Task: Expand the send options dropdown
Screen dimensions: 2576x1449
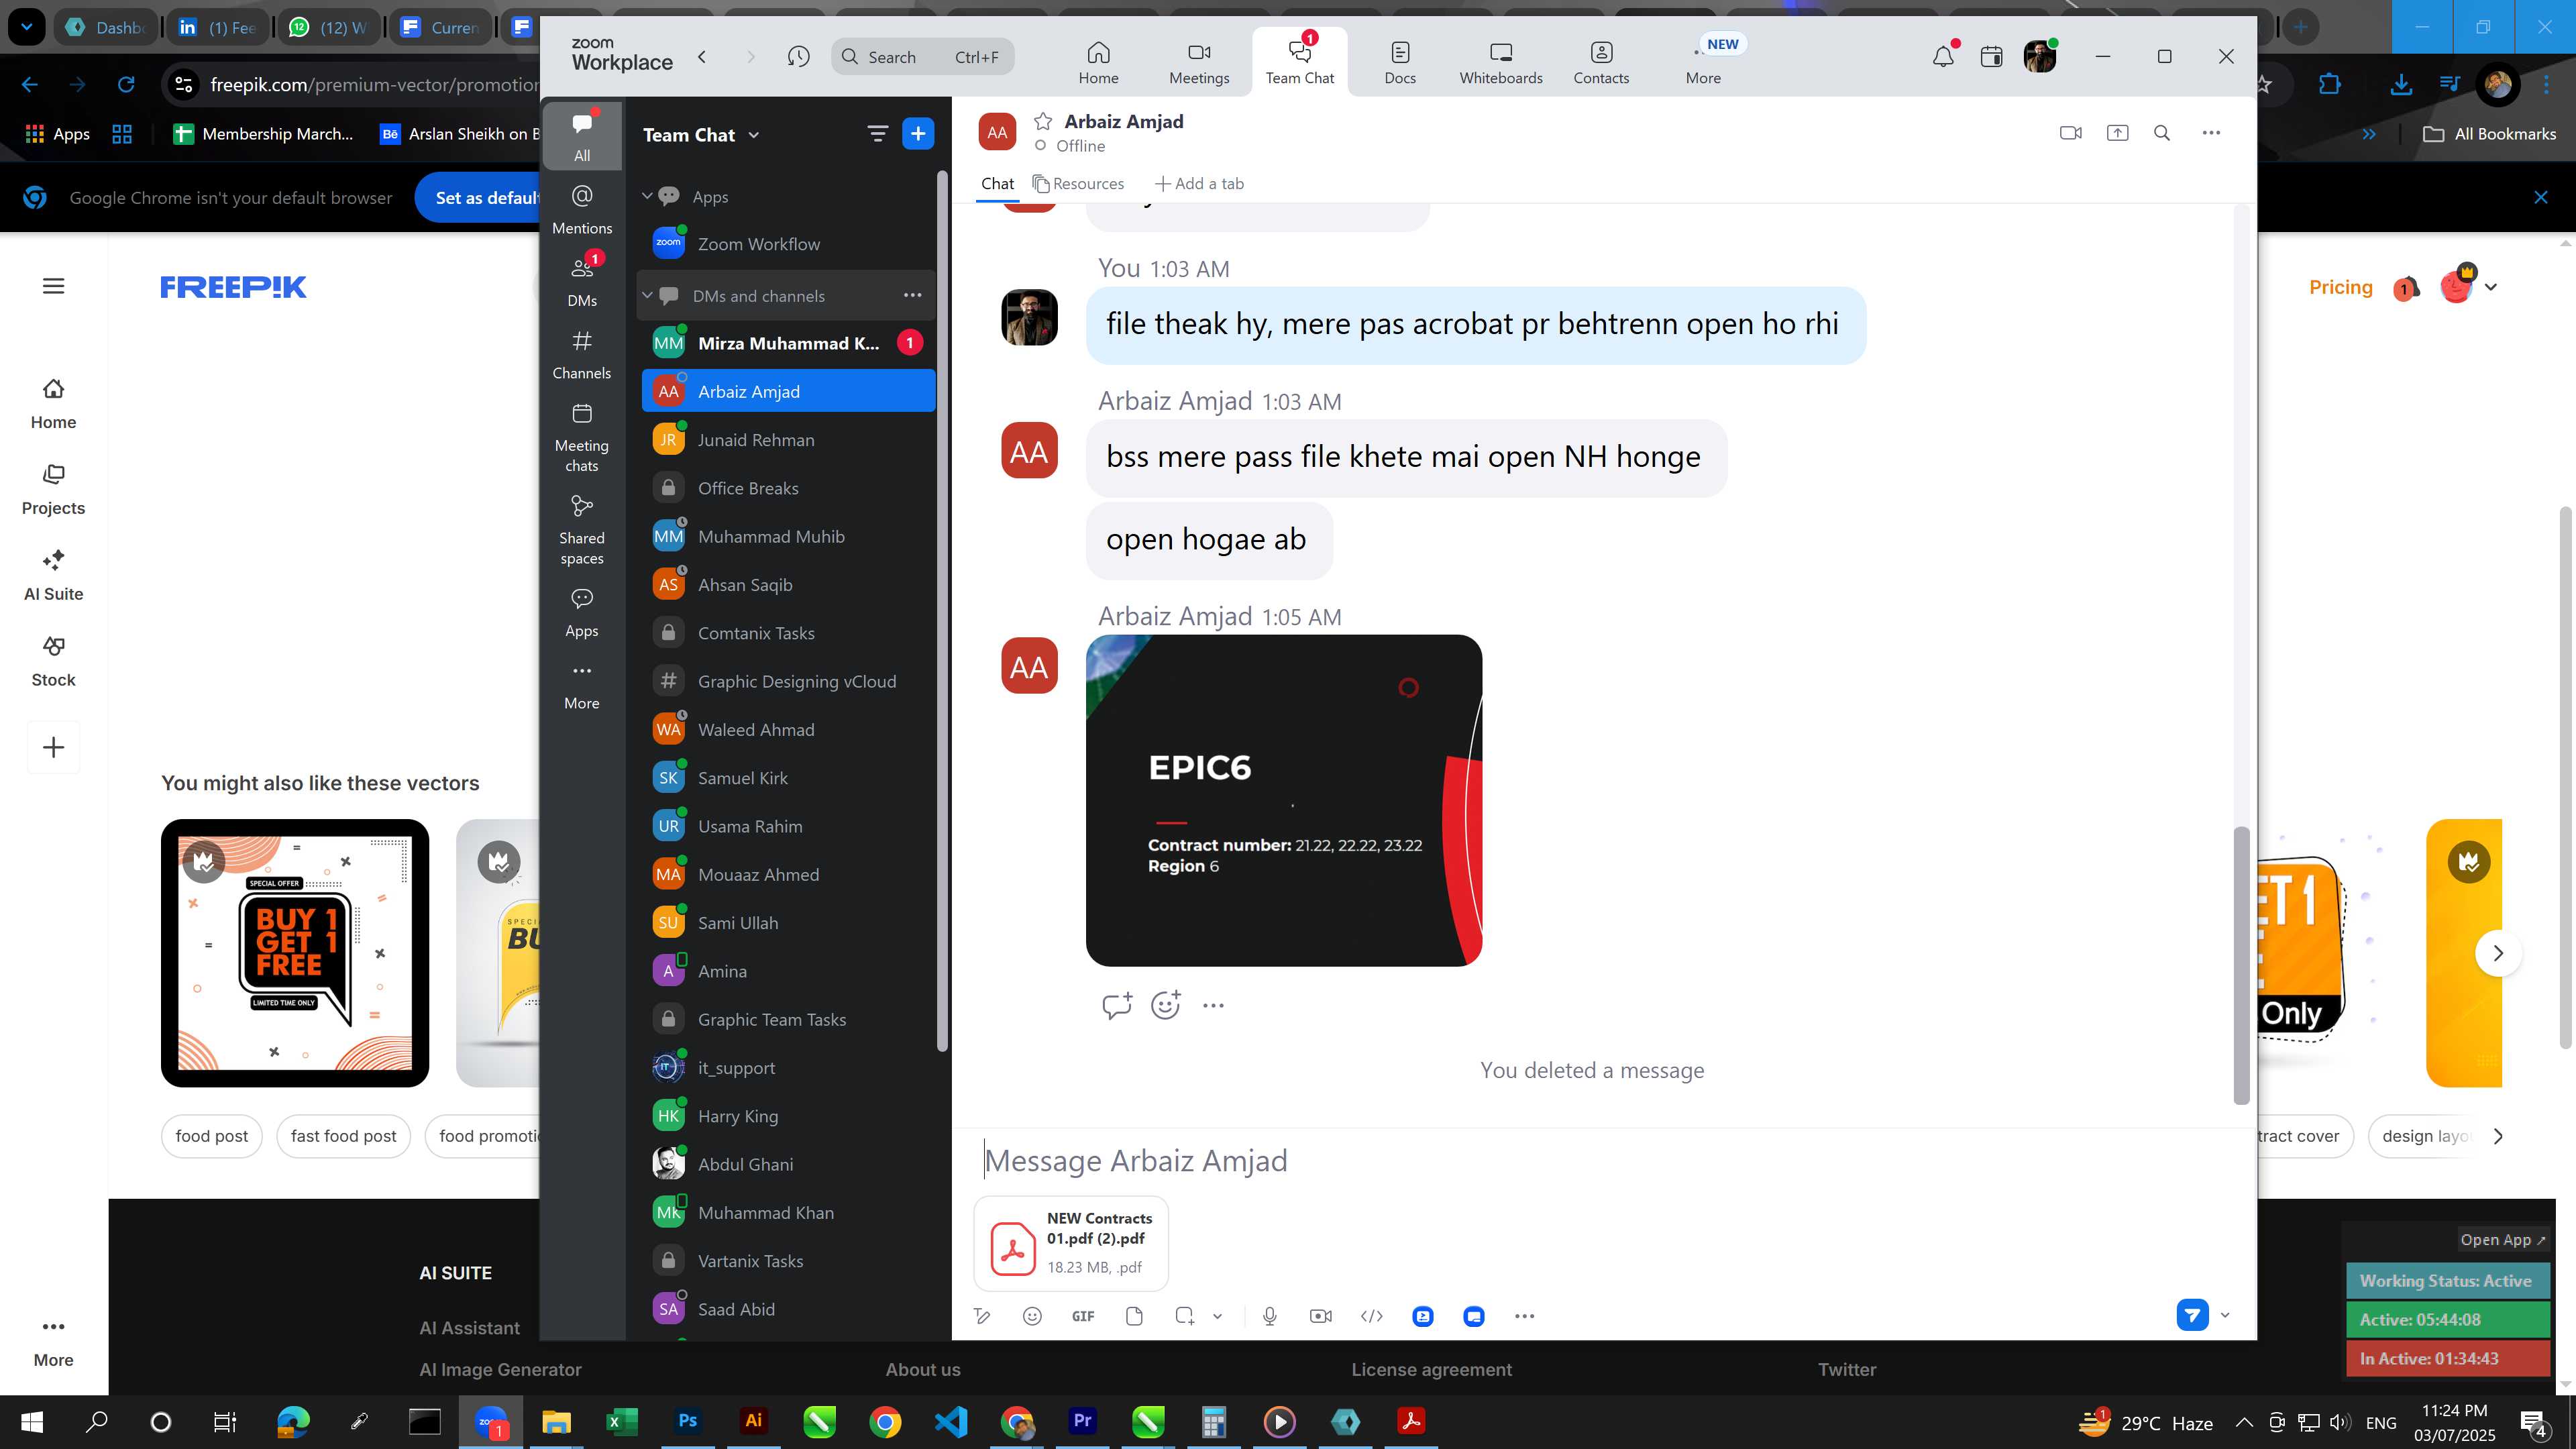Action: pos(2225,1315)
